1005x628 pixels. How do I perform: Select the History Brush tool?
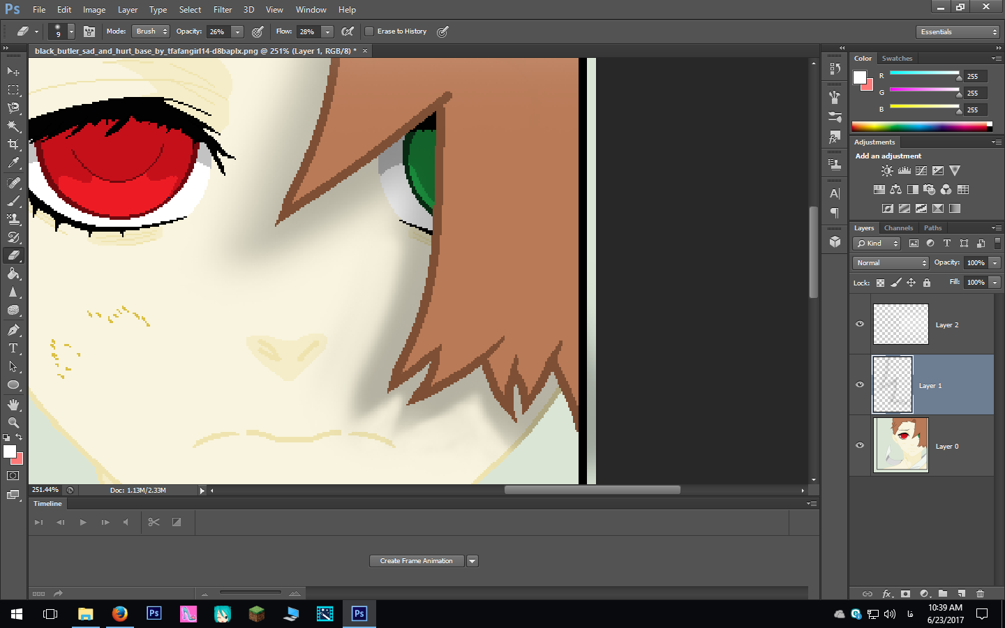[13, 237]
